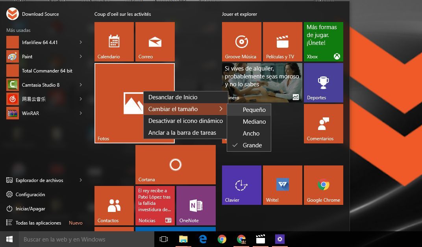
Task: Open the Cortana tile
Action: tap(176, 165)
